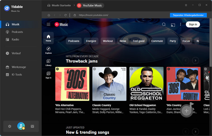Viewport: 212px width, 136px height.
Task: Click the page vertical scrollbar
Action: point(211,42)
